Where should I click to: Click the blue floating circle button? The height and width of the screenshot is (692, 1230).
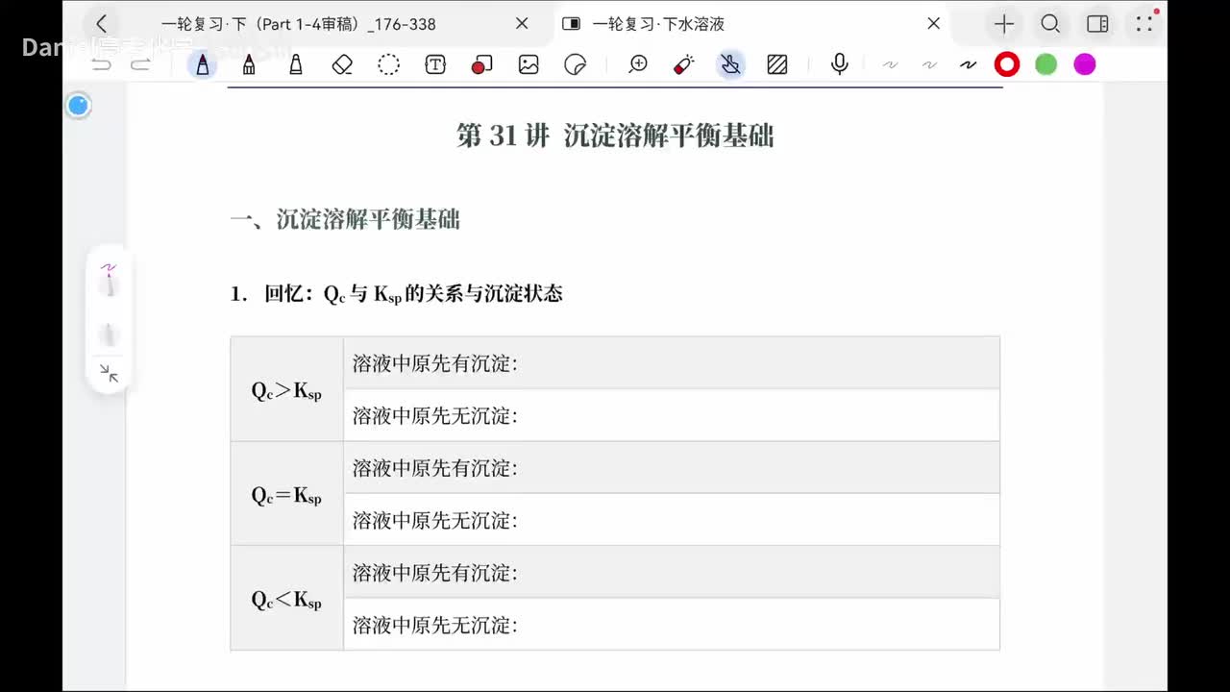pos(79,106)
